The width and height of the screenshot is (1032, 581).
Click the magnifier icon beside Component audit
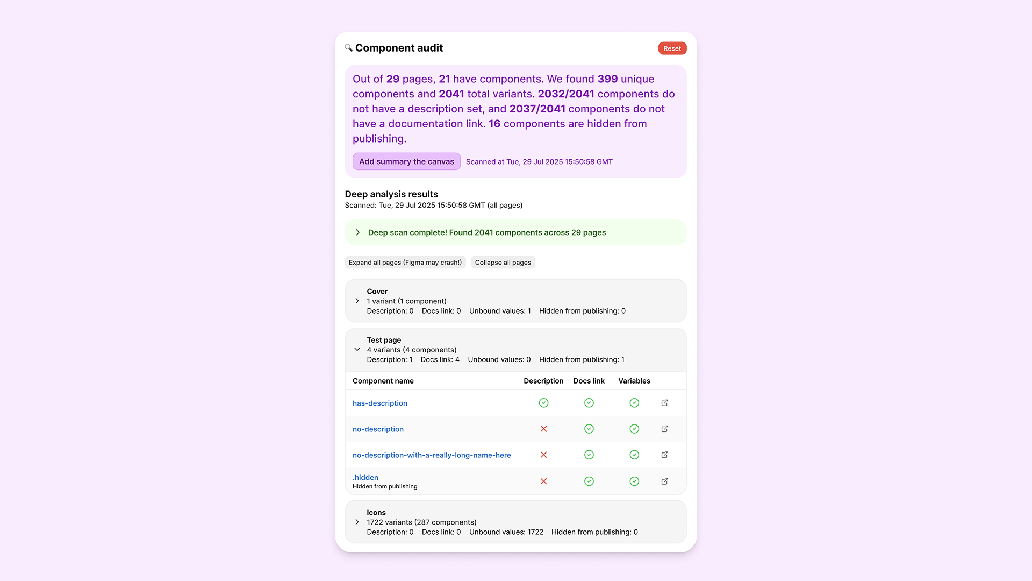(349, 48)
